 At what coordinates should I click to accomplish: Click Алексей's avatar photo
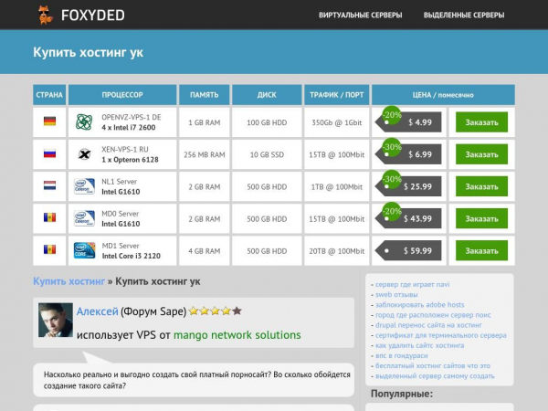[x=56, y=321]
